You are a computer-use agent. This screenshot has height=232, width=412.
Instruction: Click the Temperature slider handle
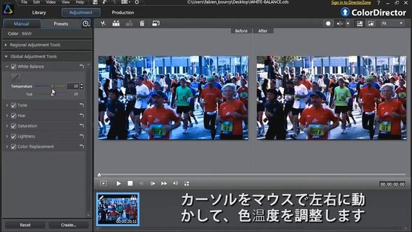pyautogui.click(x=52, y=86)
